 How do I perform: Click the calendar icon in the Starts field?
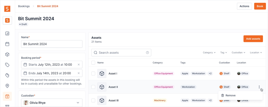pos(25,65)
